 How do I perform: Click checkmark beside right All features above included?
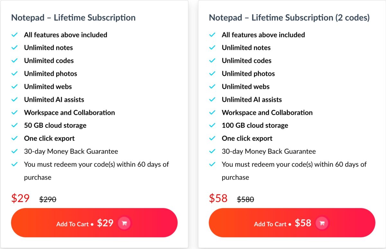212,35
